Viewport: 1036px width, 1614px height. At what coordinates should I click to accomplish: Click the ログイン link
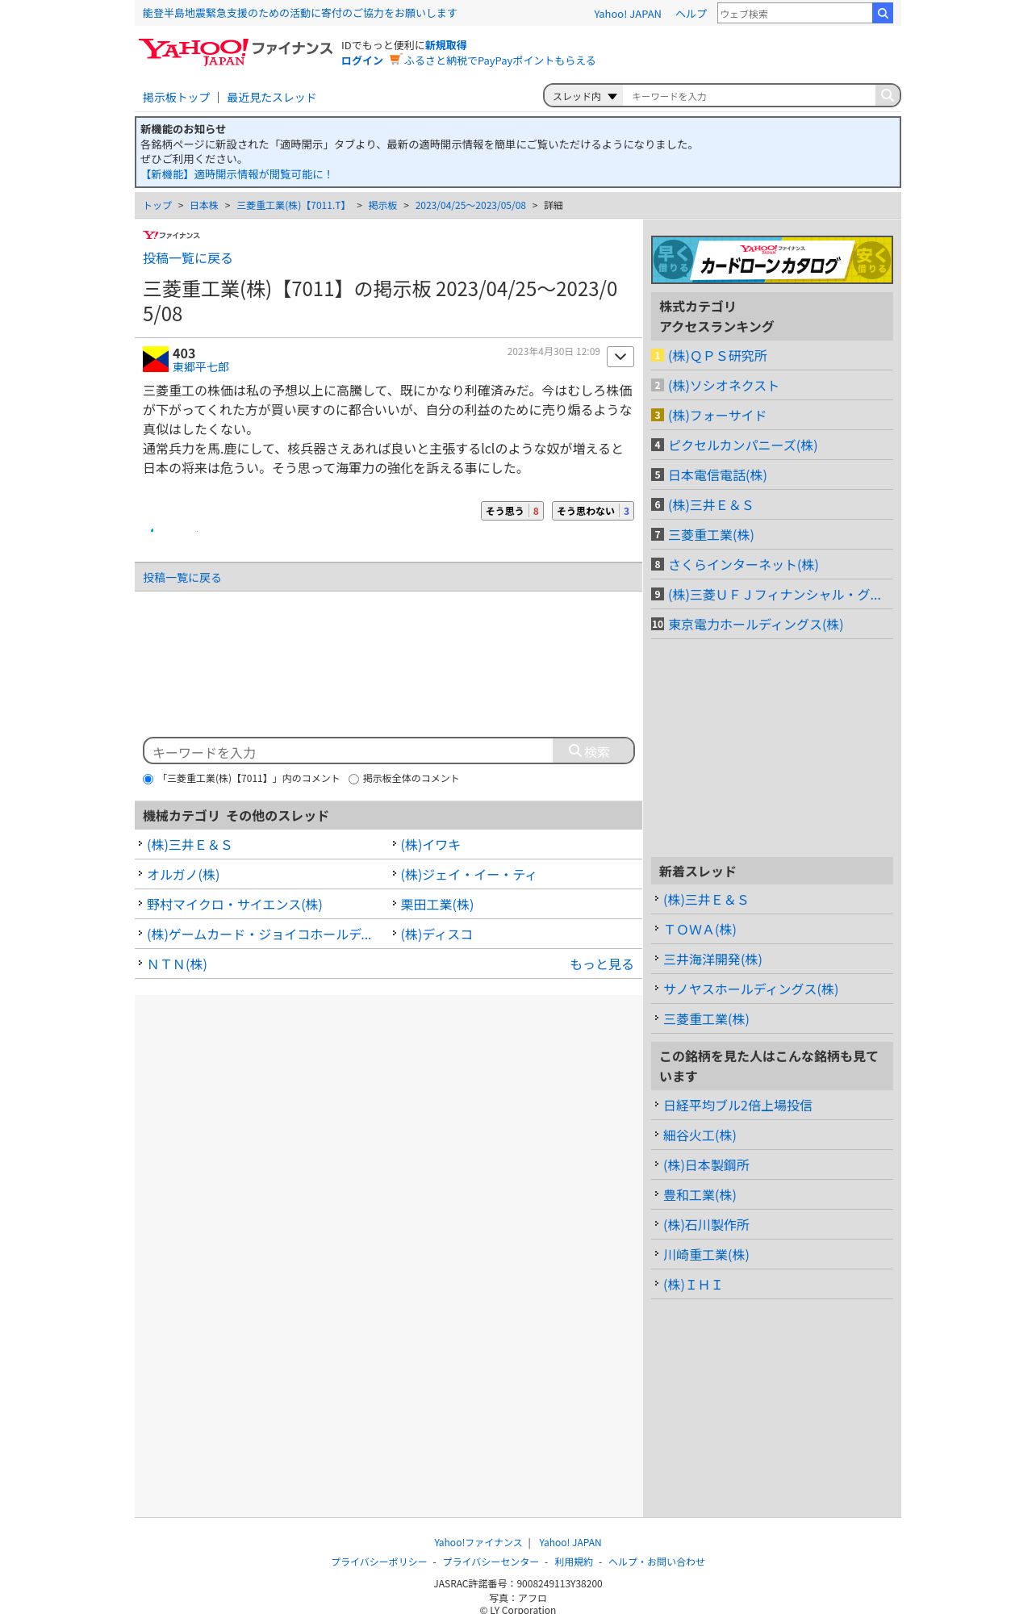pos(362,61)
